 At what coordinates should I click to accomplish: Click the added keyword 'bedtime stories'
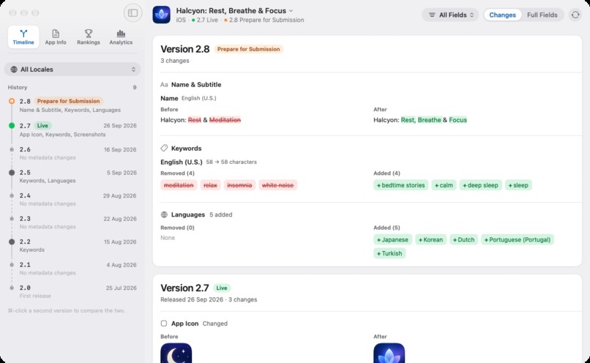[x=400, y=185]
